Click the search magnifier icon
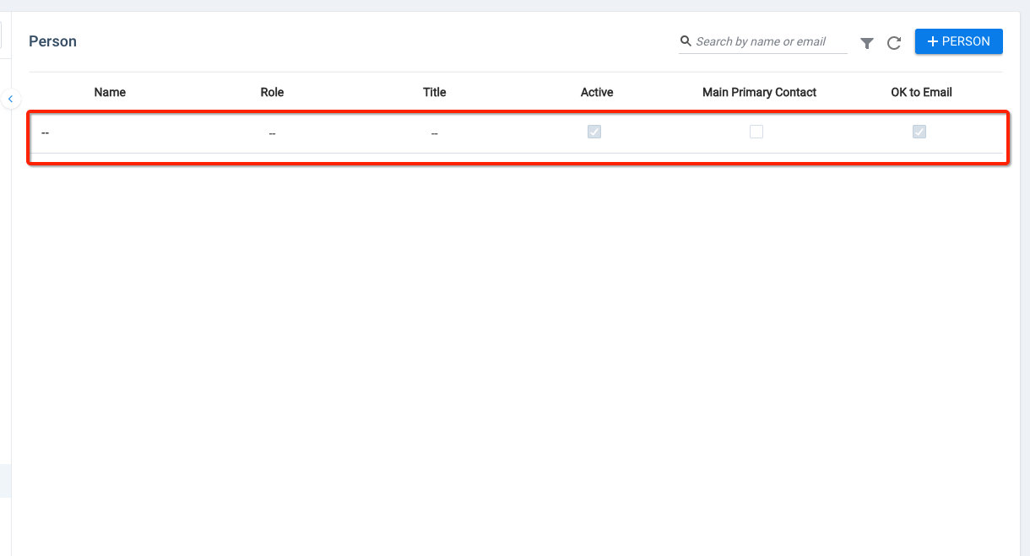 686,40
